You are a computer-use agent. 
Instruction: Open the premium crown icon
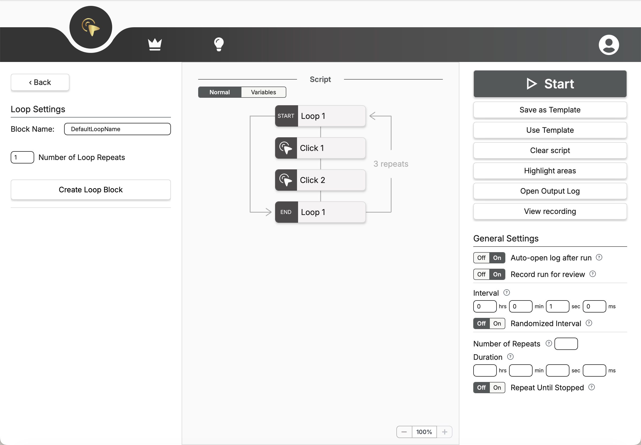point(155,44)
